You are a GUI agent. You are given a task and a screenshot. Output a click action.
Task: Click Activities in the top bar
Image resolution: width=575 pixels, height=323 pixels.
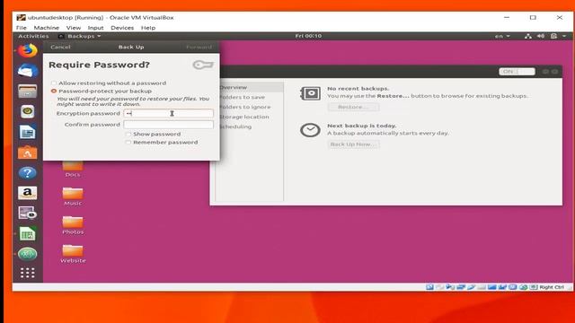[x=33, y=36]
